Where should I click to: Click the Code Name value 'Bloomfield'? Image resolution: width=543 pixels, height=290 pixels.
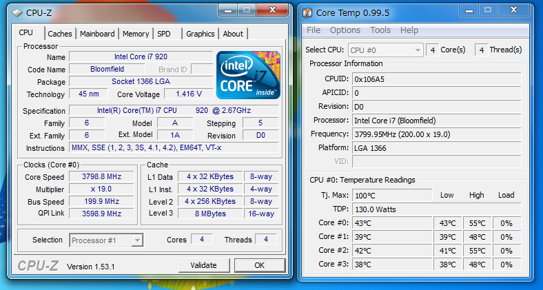tap(107, 69)
